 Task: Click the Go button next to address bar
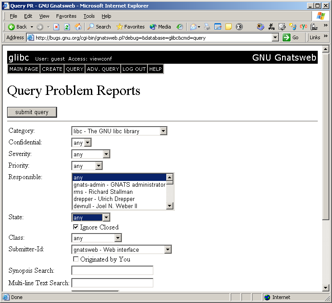point(291,38)
